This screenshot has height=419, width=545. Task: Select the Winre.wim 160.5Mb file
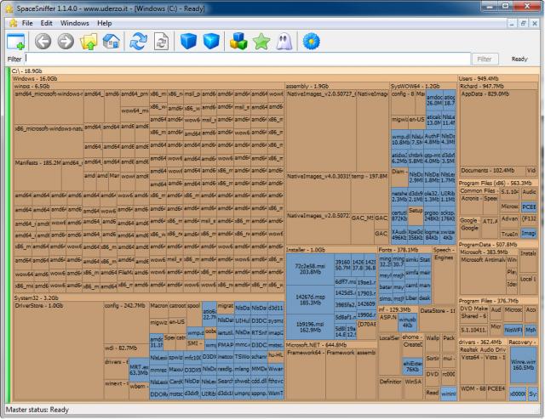click(524, 365)
